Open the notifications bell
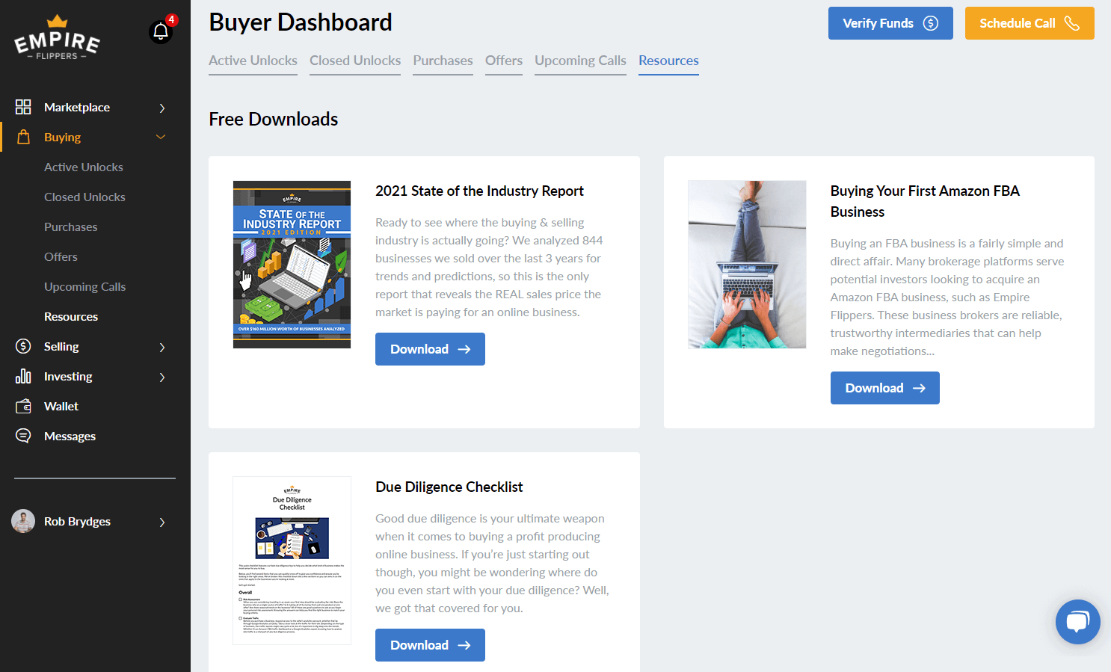The width and height of the screenshot is (1111, 672). (161, 31)
